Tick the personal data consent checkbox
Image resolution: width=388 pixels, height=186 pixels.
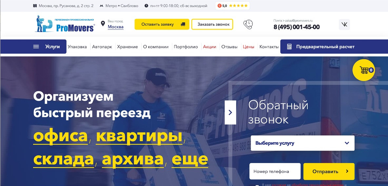[x=257, y=185]
